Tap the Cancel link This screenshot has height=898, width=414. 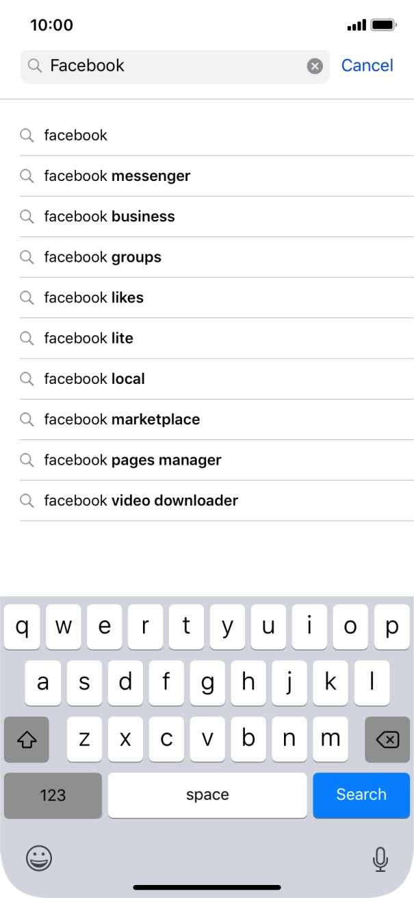click(x=367, y=65)
